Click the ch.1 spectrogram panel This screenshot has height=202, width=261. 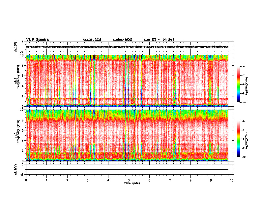[127, 81]
